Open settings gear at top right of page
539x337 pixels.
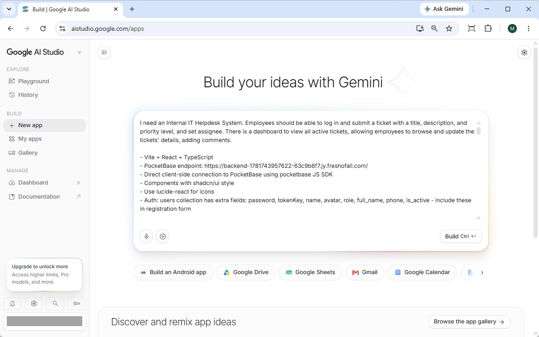click(x=524, y=52)
